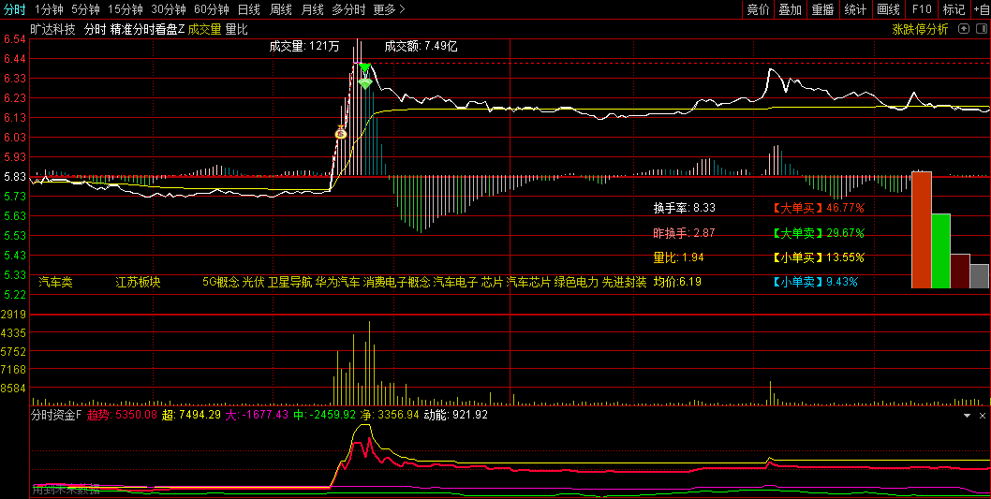Image resolution: width=991 pixels, height=499 pixels.
Task: Open the 分时资金 panel dropdown arrow
Action: click(x=968, y=415)
